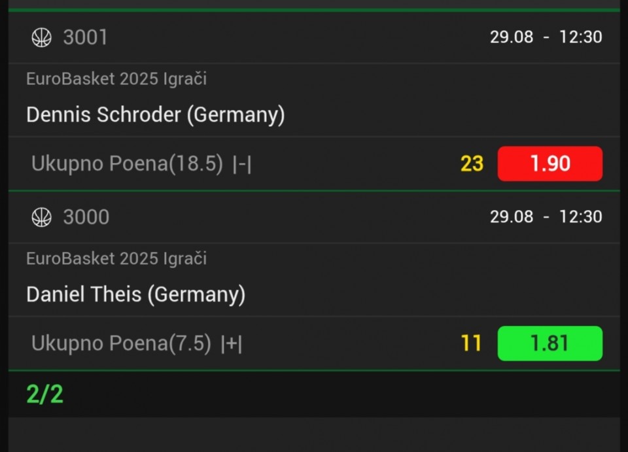
Task: Select Ukupno Poena(7.5) market row
Action: (x=314, y=343)
